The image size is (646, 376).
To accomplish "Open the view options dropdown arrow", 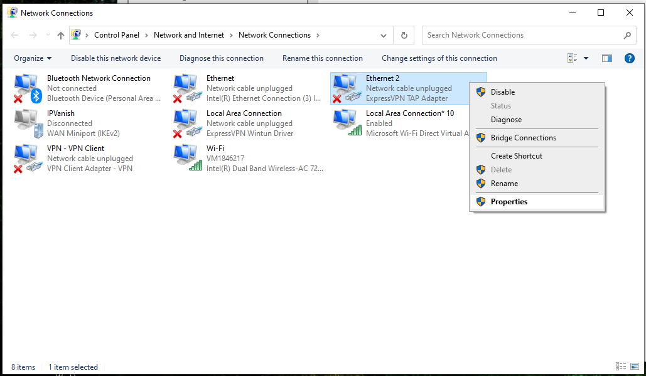I will [x=586, y=58].
